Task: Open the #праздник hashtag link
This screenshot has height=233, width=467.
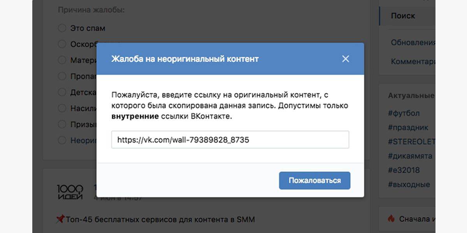Action: (408, 127)
